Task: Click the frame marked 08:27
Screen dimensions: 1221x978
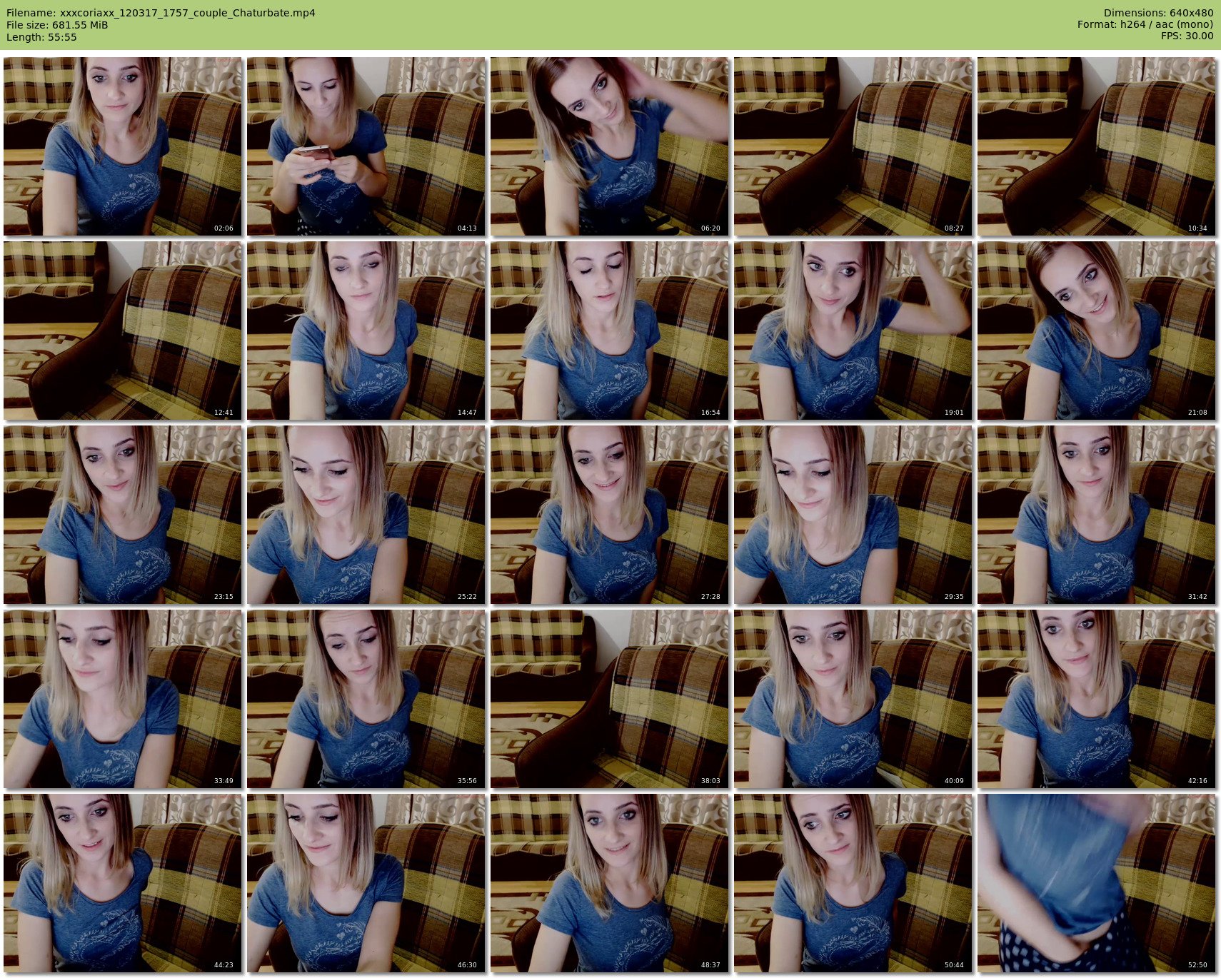Action: coord(853,146)
